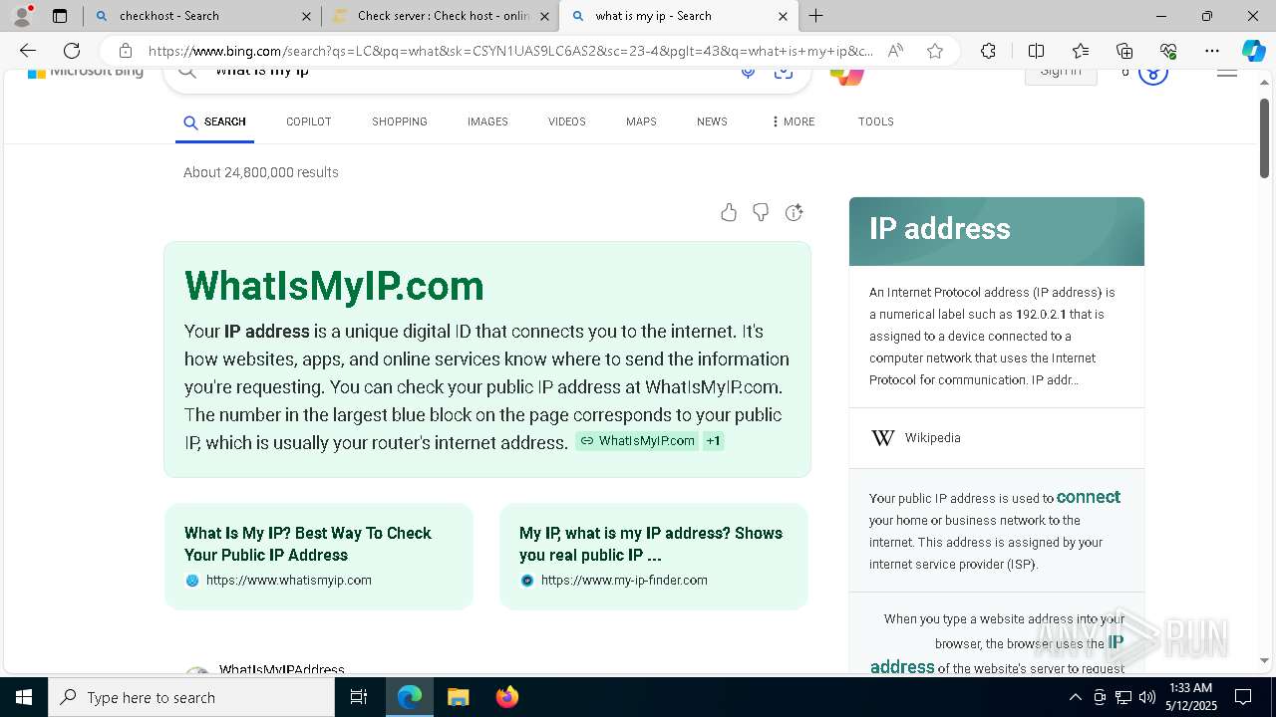Open Task View on the taskbar
1276x717 pixels.
[x=360, y=697]
